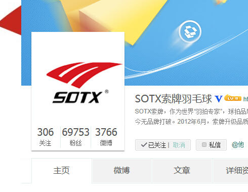Image resolution: width=248 pixels, height=192 pixels.
Task: Open the cover template box icon
Action: pyautogui.click(x=190, y=31)
